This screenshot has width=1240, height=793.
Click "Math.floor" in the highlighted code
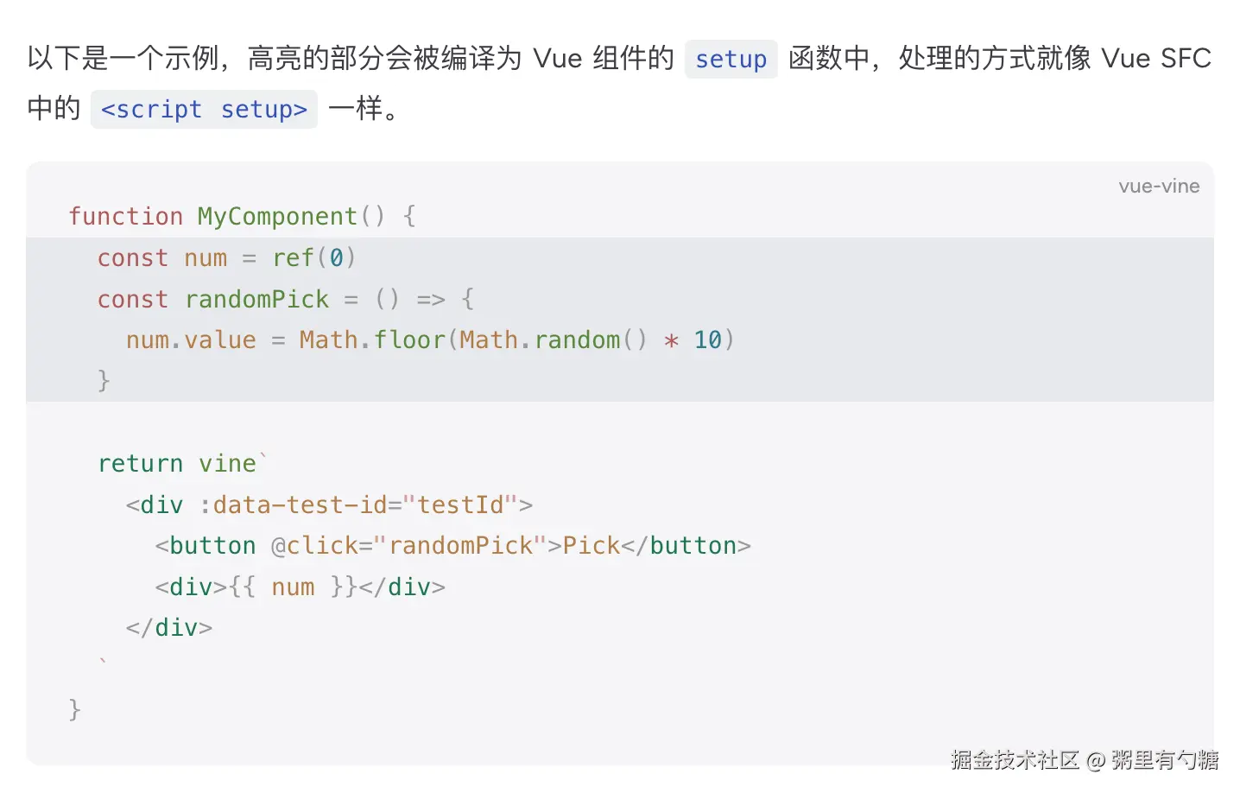372,339
